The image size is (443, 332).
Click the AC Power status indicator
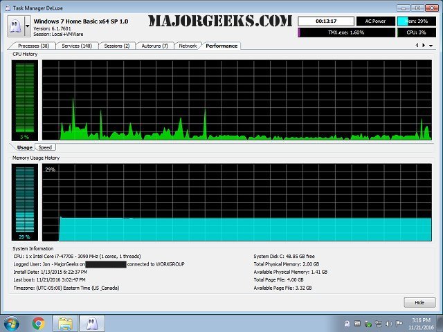(375, 21)
